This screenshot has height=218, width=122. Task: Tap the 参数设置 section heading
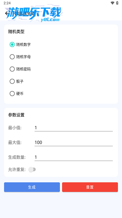(x=16, y=115)
